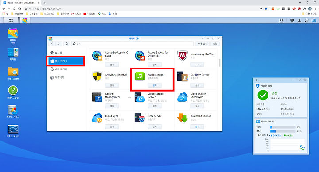Open the Manual Install button

(x=202, y=44)
